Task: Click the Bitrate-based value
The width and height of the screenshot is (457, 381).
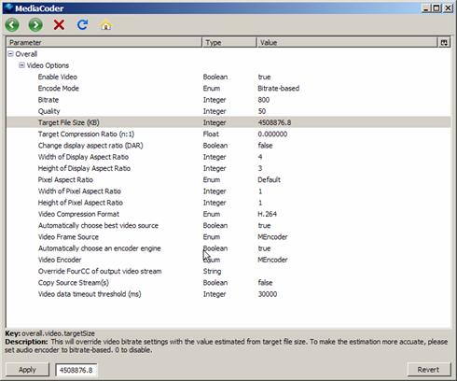Action: tap(279, 89)
